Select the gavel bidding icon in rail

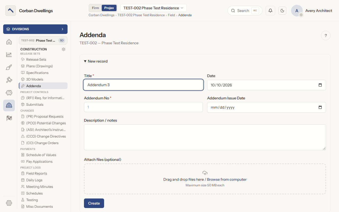point(9,80)
